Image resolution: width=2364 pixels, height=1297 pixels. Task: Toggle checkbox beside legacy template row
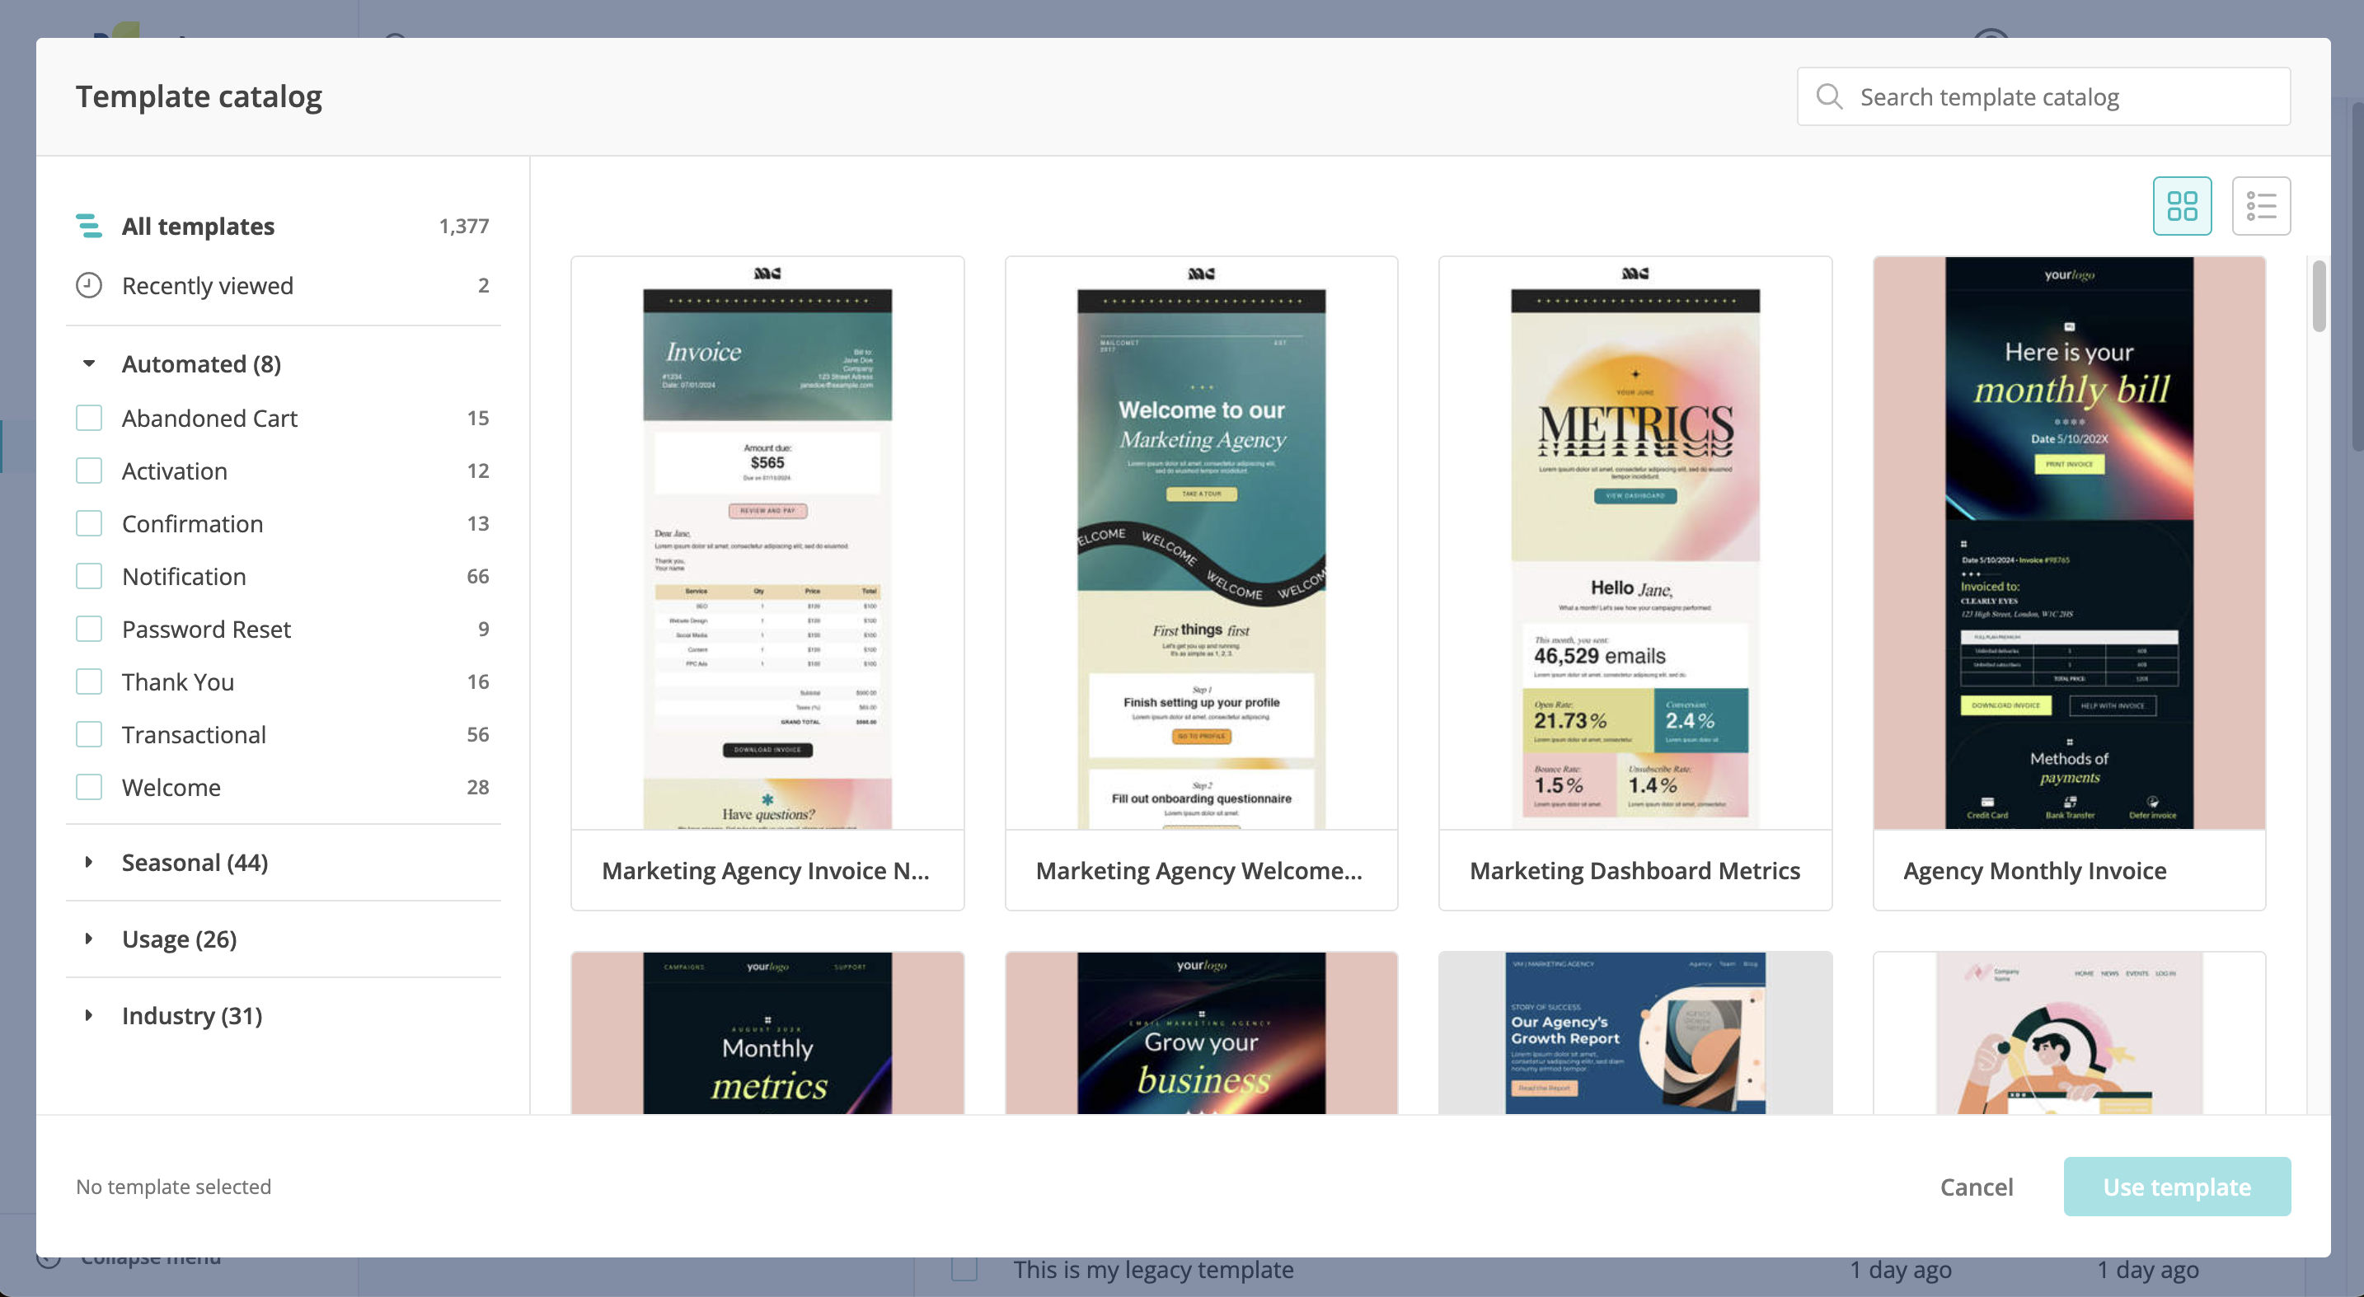click(x=964, y=1270)
